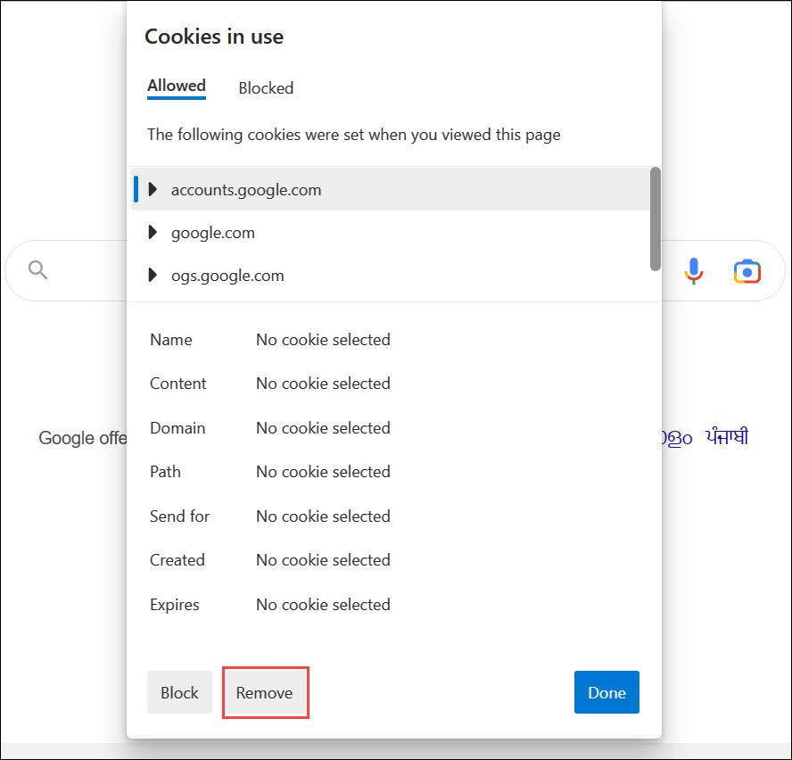Expand the accounts.google.com cookie entry
This screenshot has width=792, height=760.
tap(152, 189)
